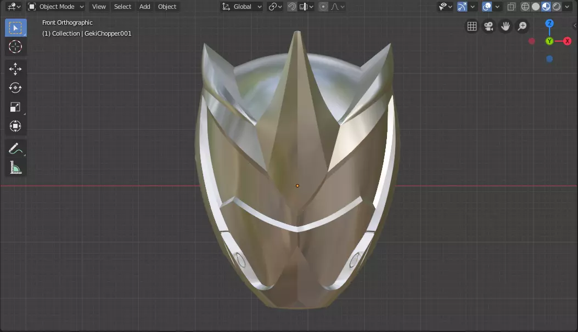Screen dimensions: 578x332
Task: Click the 'Front Orthographic' view label
Action: coord(68,22)
